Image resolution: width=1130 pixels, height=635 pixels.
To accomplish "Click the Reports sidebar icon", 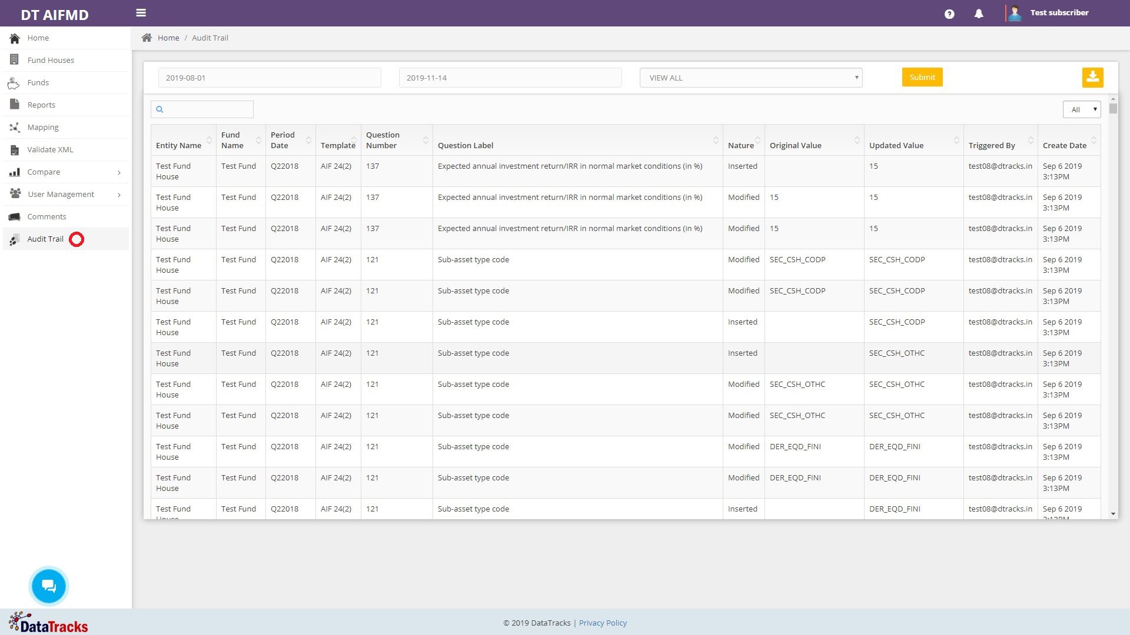I will pos(15,104).
